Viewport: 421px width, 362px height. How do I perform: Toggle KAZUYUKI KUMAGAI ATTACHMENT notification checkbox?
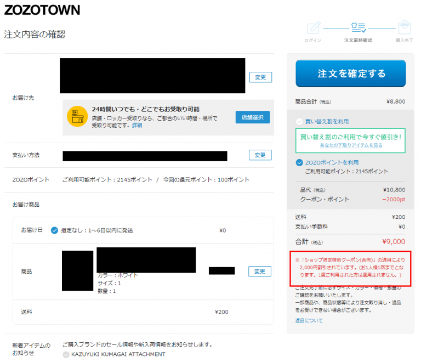[x=66, y=355]
